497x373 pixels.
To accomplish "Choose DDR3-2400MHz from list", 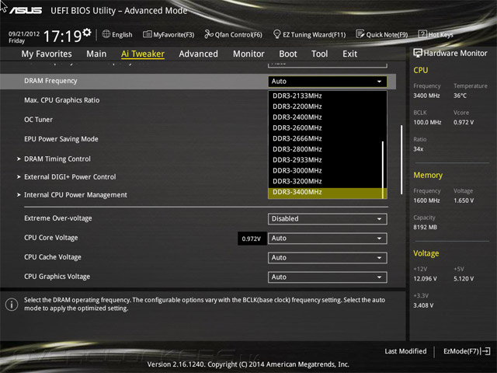I will coord(326,117).
